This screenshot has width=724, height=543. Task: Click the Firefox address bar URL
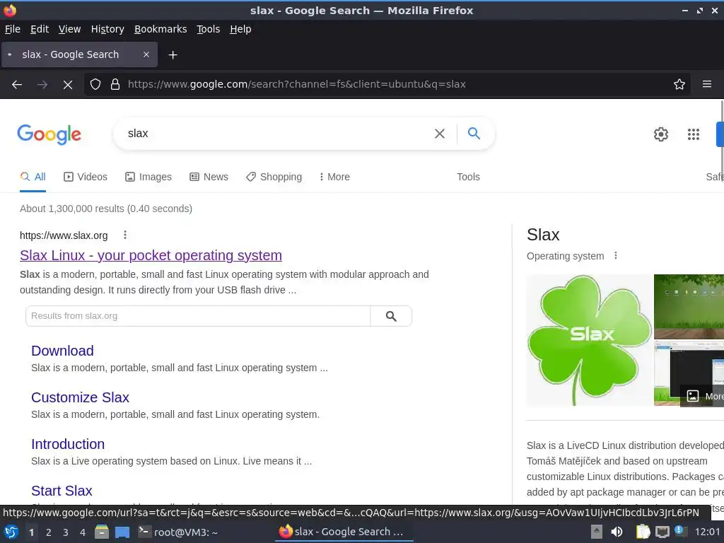[x=296, y=85]
